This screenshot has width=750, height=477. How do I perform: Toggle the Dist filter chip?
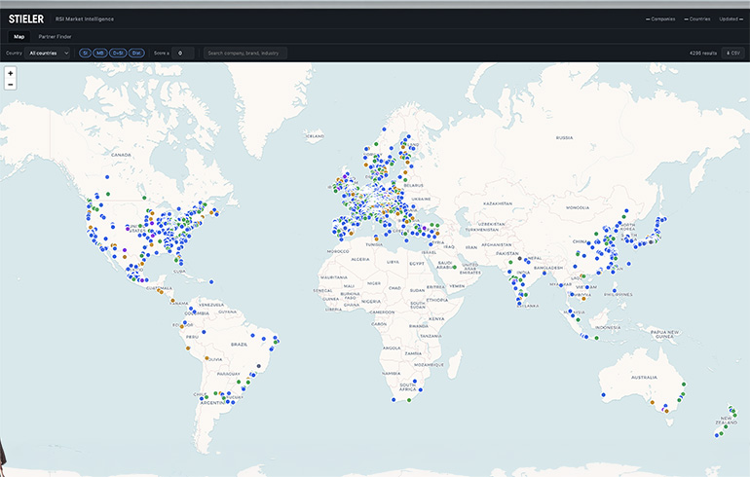(136, 53)
